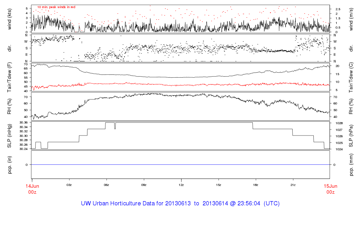Click the 'RH (%)' right axis label

point(351,107)
